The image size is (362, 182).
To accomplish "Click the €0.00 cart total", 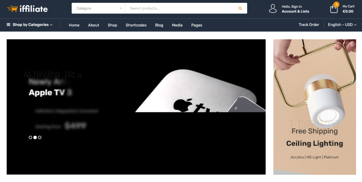I will pos(348,11).
